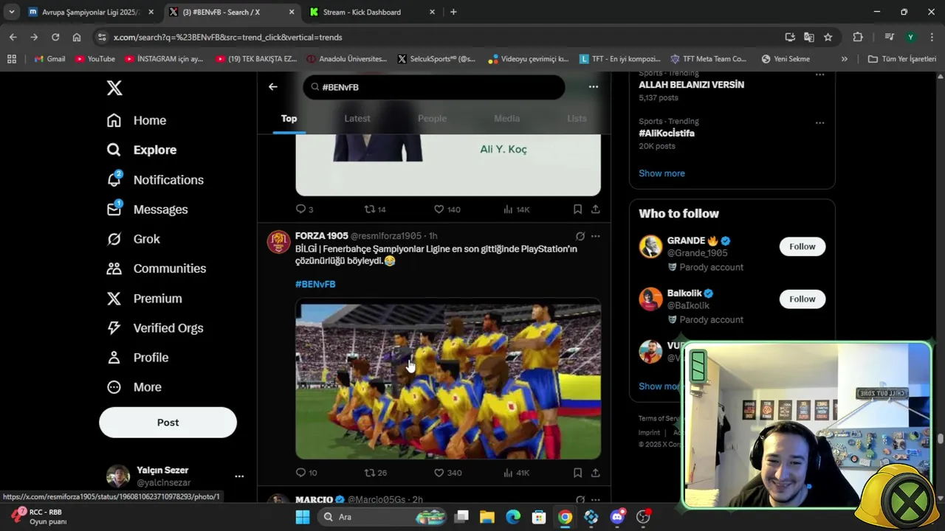The width and height of the screenshot is (945, 531).
Task: Open Discord from the taskbar
Action: pyautogui.click(x=617, y=517)
